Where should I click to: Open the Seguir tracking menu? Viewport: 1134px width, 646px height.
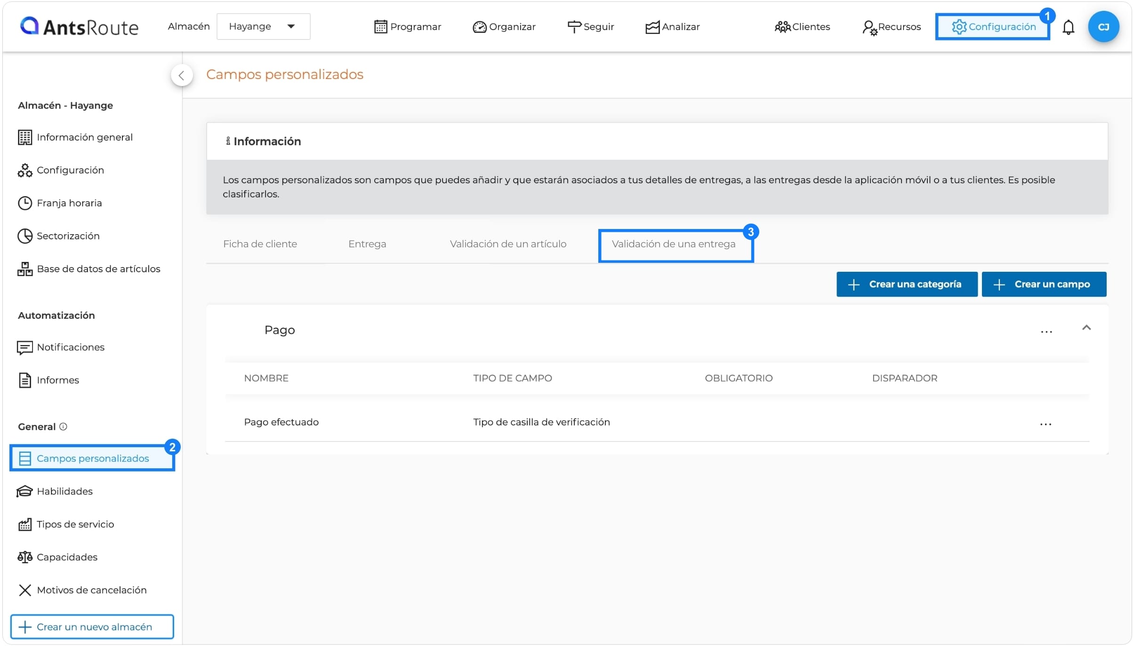click(591, 27)
